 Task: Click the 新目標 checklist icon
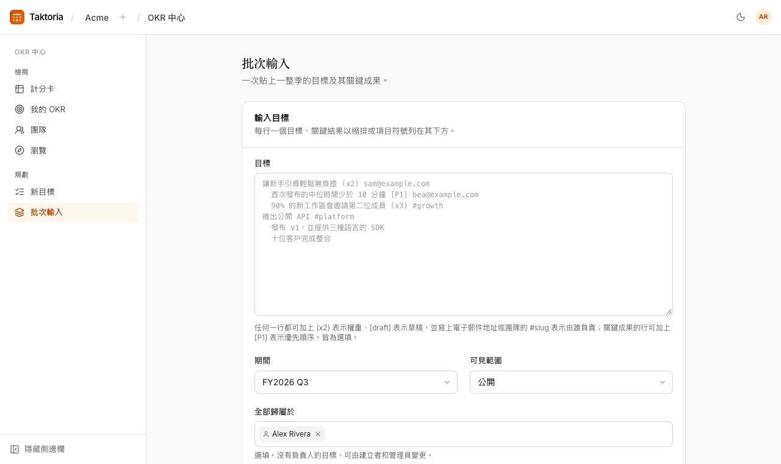coord(20,192)
